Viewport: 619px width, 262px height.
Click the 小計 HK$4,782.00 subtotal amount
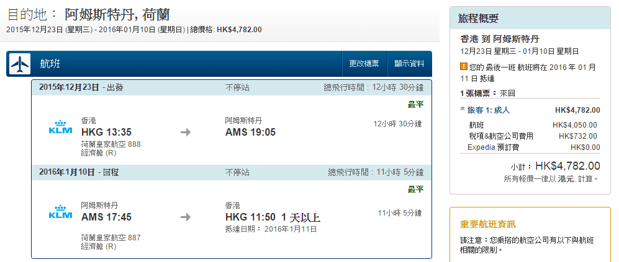click(567, 166)
